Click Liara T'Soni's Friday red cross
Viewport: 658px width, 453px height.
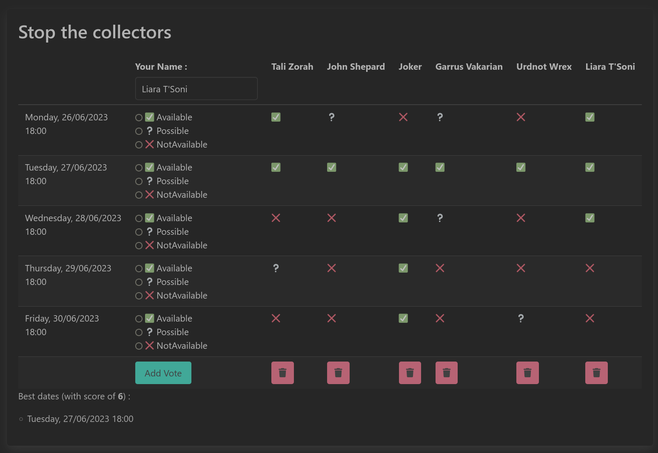[x=590, y=318]
